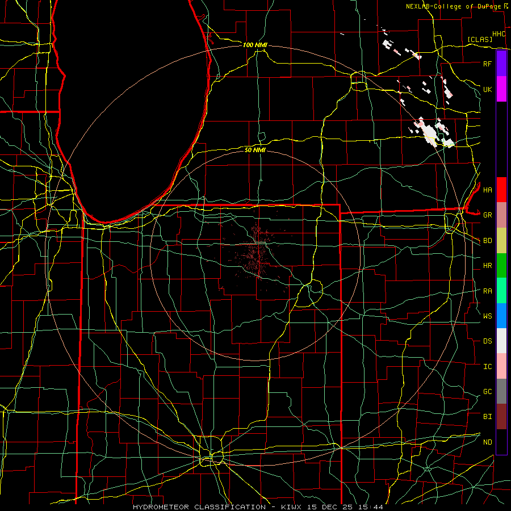This screenshot has height=511, width=511.
Task: Pick the mint green RA swatch
Action: pos(501,291)
